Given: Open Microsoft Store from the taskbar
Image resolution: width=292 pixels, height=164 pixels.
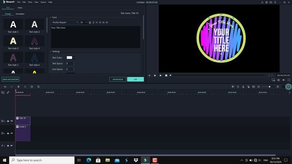Looking at the screenshot, I should tap(98, 160).
